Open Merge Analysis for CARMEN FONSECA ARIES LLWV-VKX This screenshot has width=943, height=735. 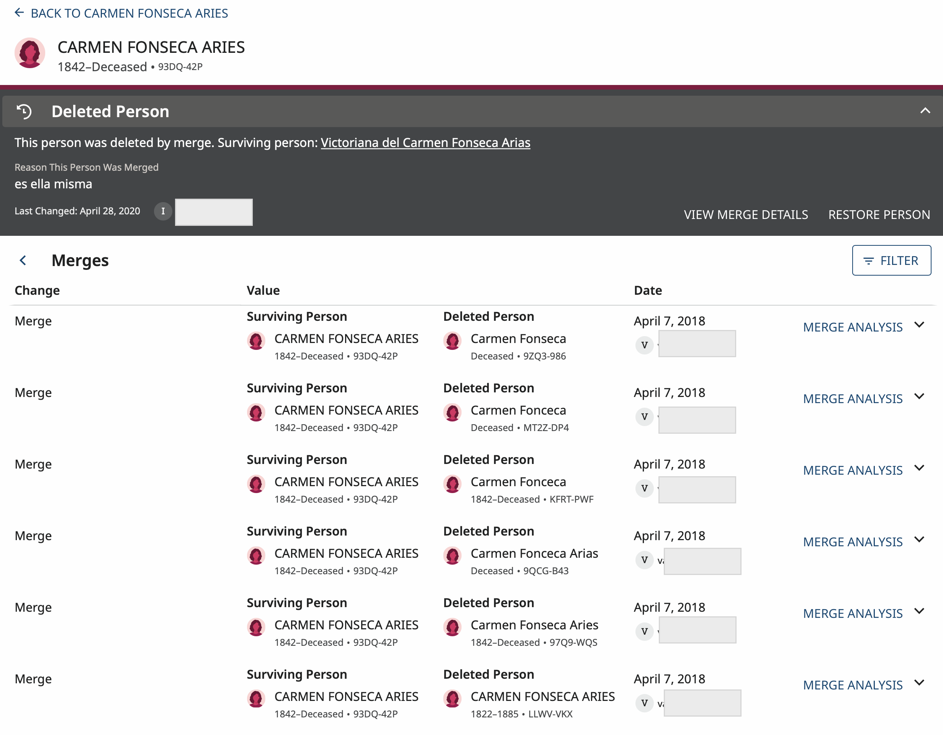click(x=853, y=685)
